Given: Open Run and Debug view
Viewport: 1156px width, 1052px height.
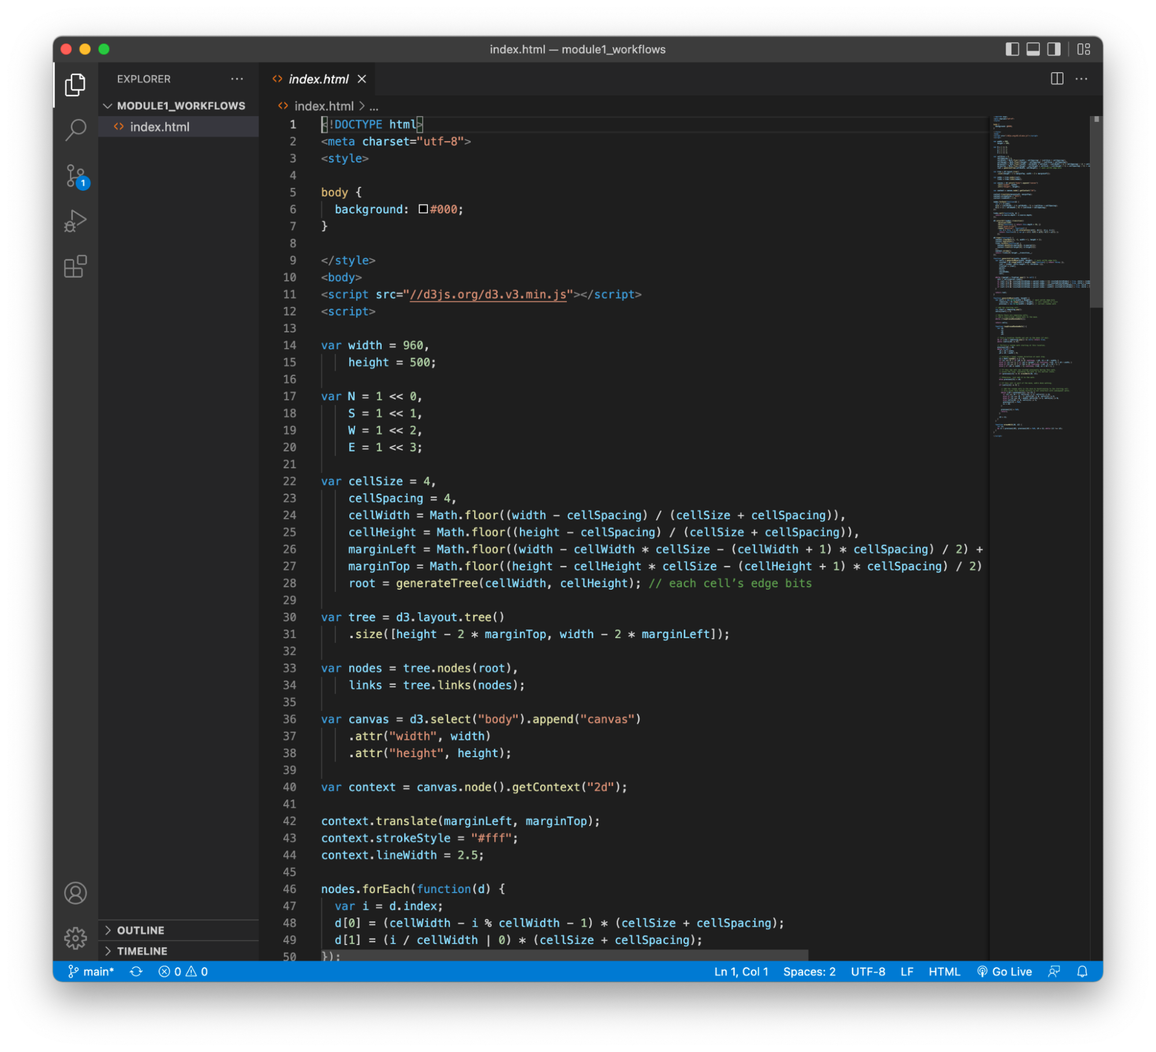Looking at the screenshot, I should pos(75,221).
